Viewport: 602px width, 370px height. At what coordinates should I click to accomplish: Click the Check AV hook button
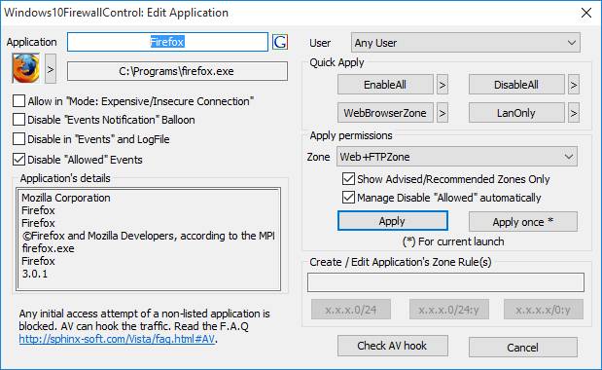[x=392, y=346]
